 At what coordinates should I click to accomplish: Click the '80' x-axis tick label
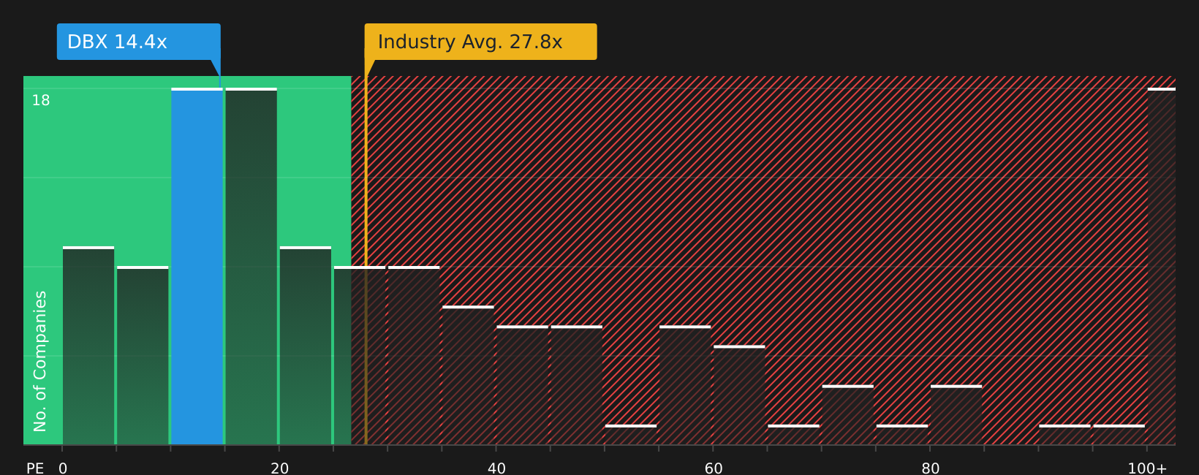click(x=930, y=468)
